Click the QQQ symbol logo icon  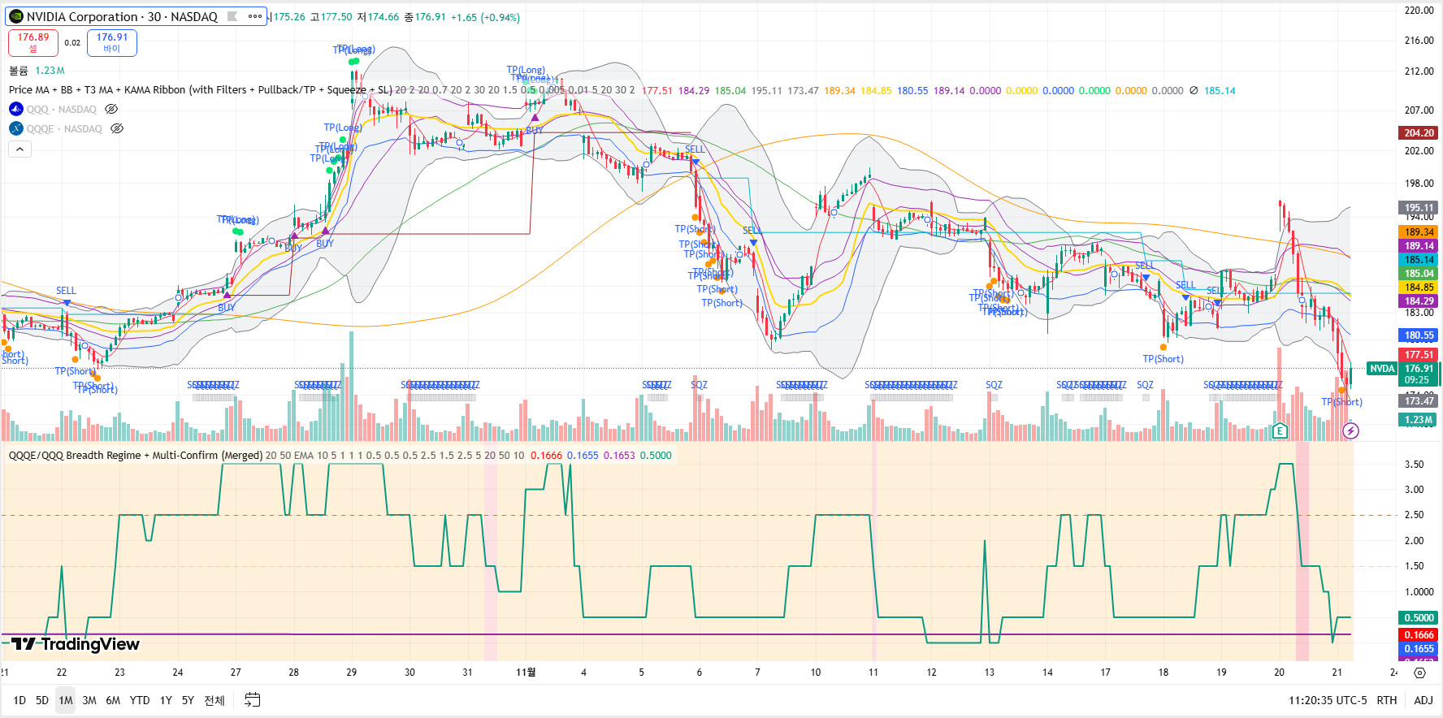click(x=15, y=109)
